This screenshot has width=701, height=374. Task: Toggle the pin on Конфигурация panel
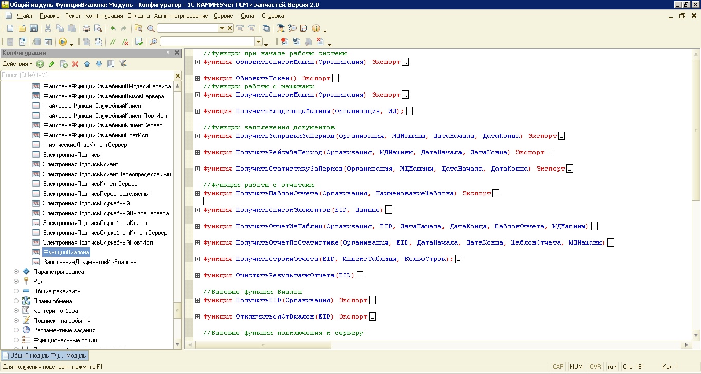tap(168, 53)
